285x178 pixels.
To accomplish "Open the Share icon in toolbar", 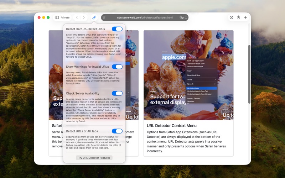I will pyautogui.click(x=238, y=17).
